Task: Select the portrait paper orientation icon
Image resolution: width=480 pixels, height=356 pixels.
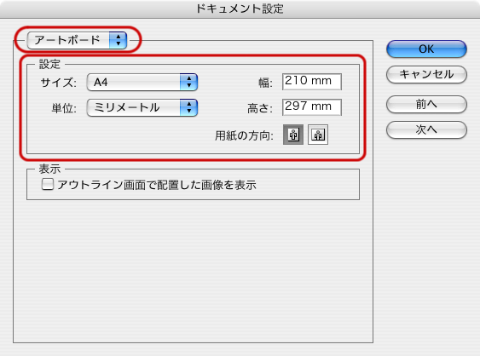Action: [293, 135]
